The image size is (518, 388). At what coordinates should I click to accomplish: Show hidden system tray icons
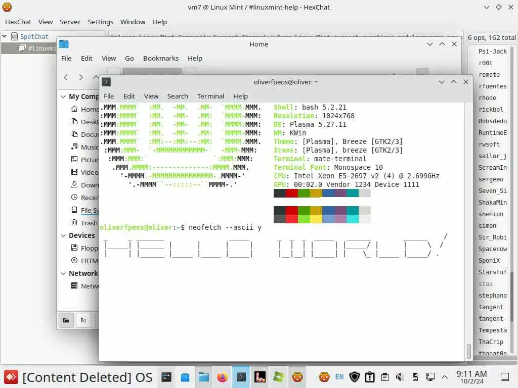pos(445,377)
